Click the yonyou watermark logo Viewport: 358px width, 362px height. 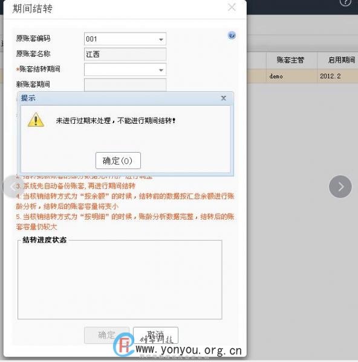click(123, 345)
